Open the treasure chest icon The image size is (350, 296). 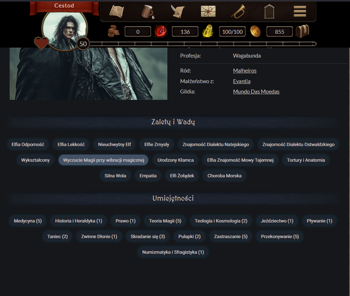(x=302, y=32)
